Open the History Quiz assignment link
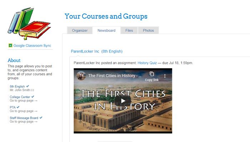 point(147,63)
